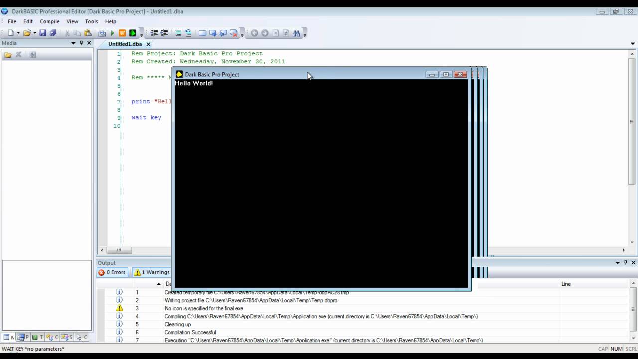
Task: Open the Compile menu
Action: (50, 21)
